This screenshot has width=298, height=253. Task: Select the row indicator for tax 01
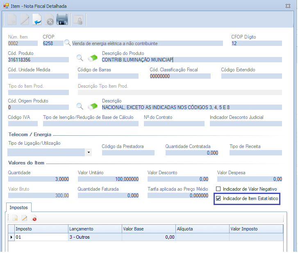[11, 237]
